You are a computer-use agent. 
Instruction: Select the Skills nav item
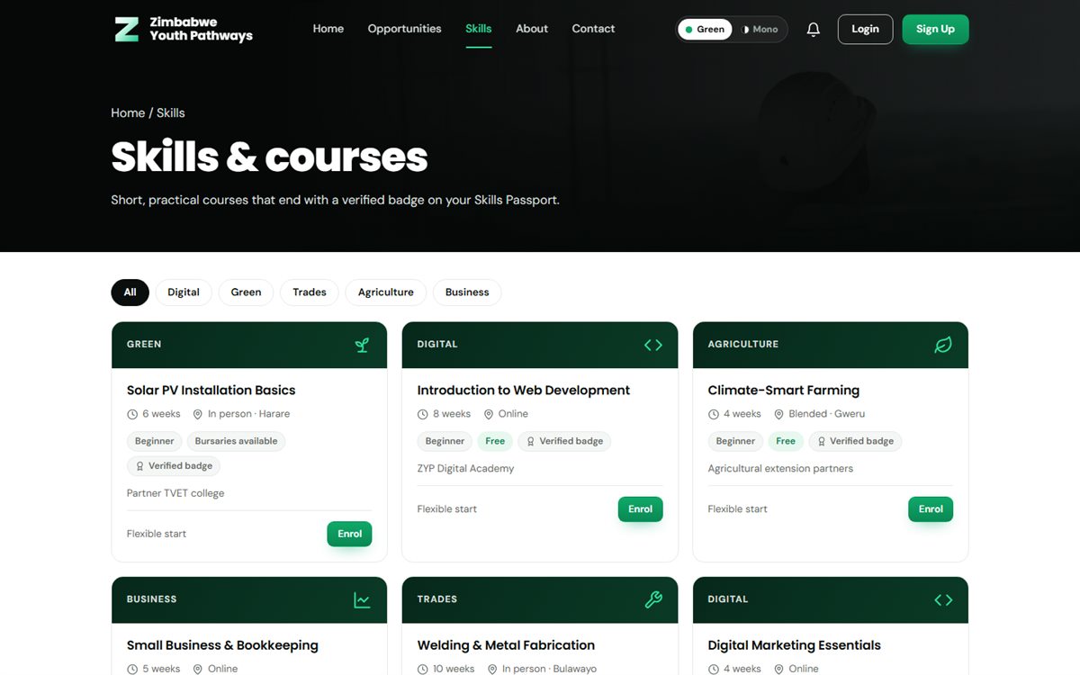(479, 29)
